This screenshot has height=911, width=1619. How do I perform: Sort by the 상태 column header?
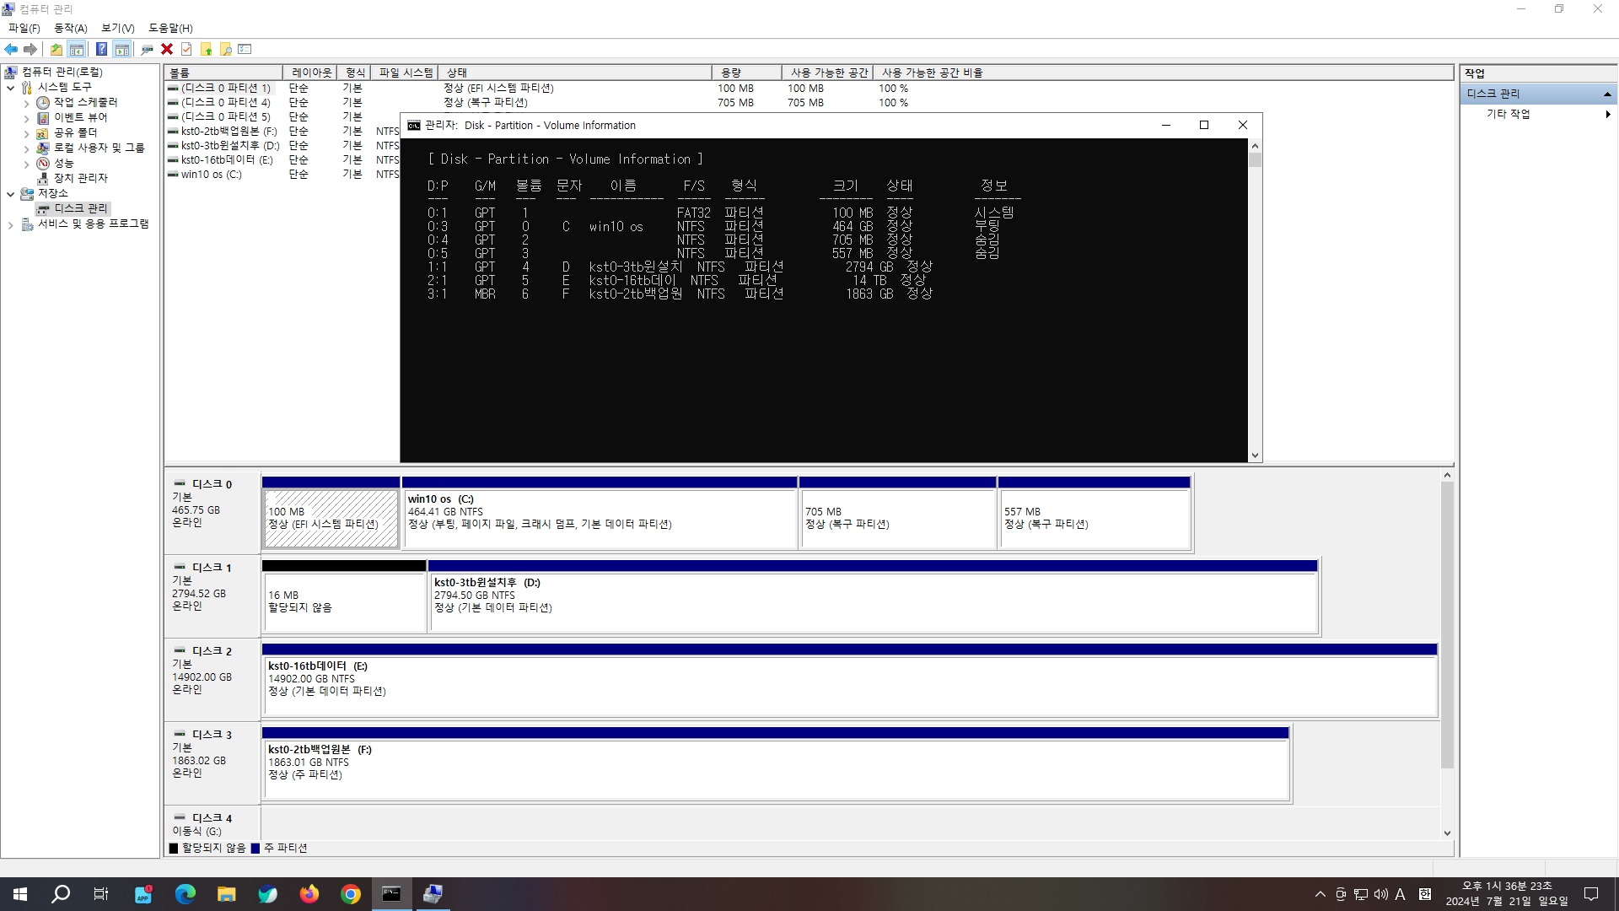[576, 73]
